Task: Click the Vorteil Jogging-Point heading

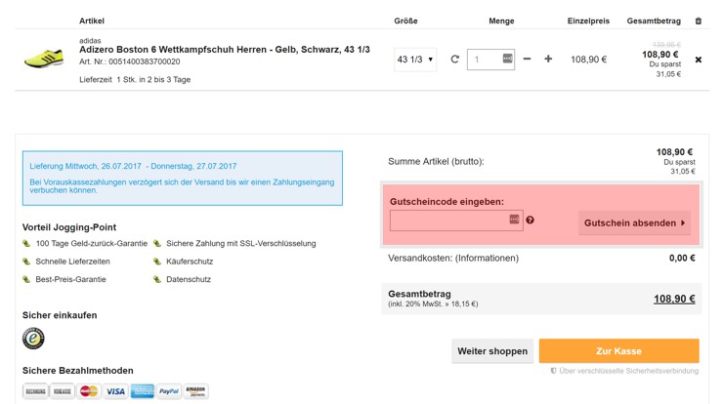Action: coord(69,227)
